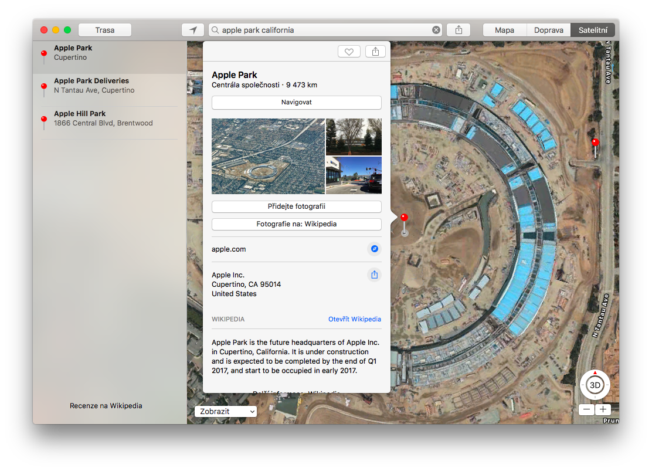Click the Wikipedia description paragraph
Screen dimensions: 652x471
[x=296, y=357]
